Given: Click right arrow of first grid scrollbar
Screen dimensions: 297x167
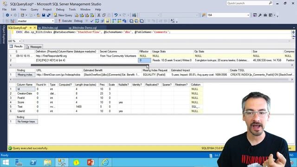Looking at the screenshot, I should [x=292, y=65].
